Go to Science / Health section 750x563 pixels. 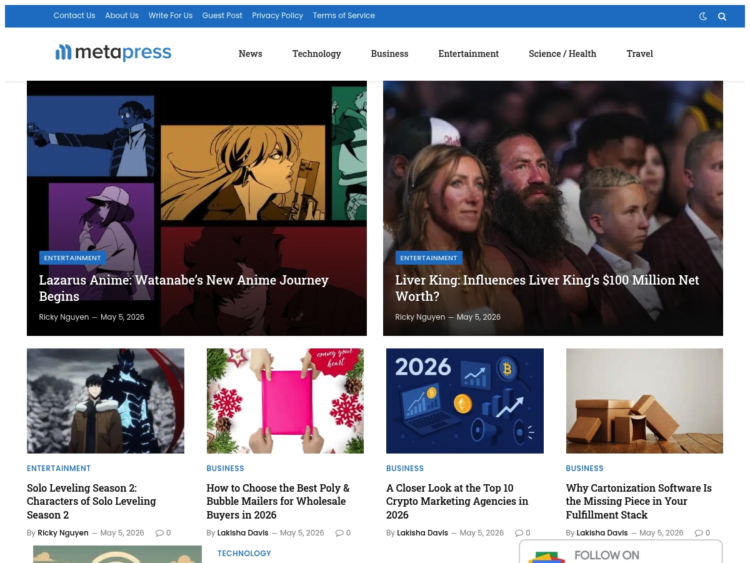click(x=562, y=54)
